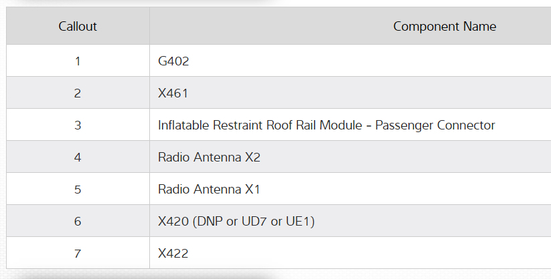Click the 'Passenger Connector' text
This screenshot has height=279, width=551.
point(436,125)
